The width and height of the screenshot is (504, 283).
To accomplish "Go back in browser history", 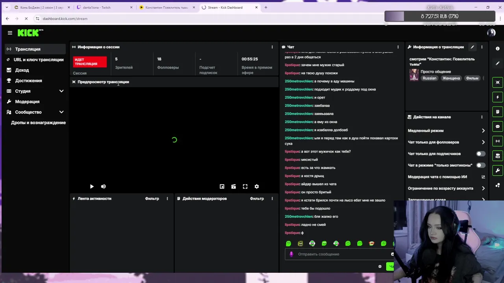I will click(x=7, y=18).
